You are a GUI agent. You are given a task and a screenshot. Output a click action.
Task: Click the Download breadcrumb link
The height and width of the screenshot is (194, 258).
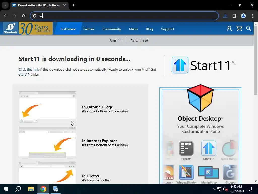(139, 41)
